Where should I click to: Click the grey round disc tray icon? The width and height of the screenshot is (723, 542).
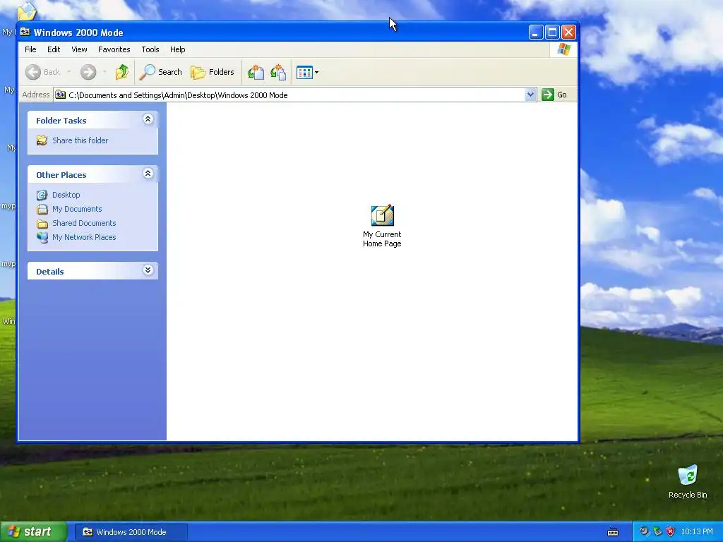coord(645,531)
